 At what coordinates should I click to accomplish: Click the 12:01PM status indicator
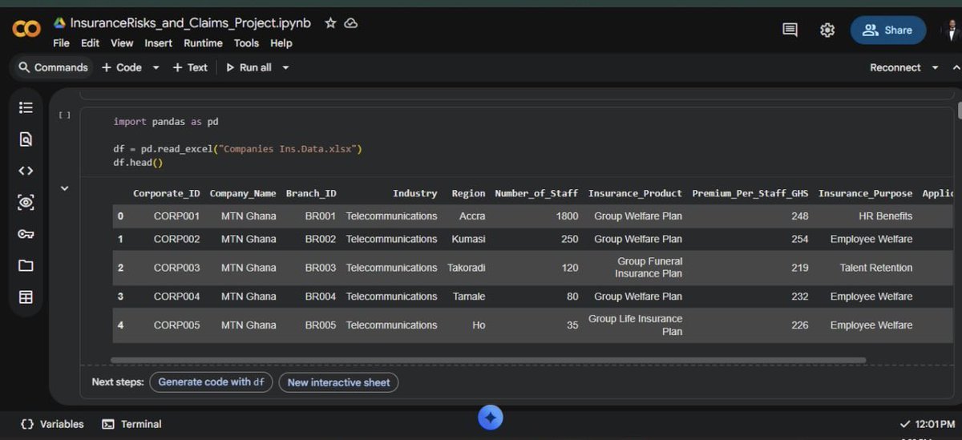(x=928, y=424)
